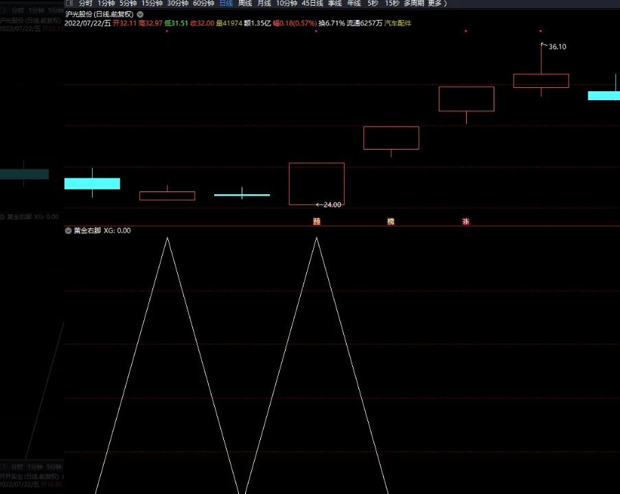This screenshot has width=620, height=494.
Task: Select the 60分钟 period tab
Action: [x=203, y=3]
